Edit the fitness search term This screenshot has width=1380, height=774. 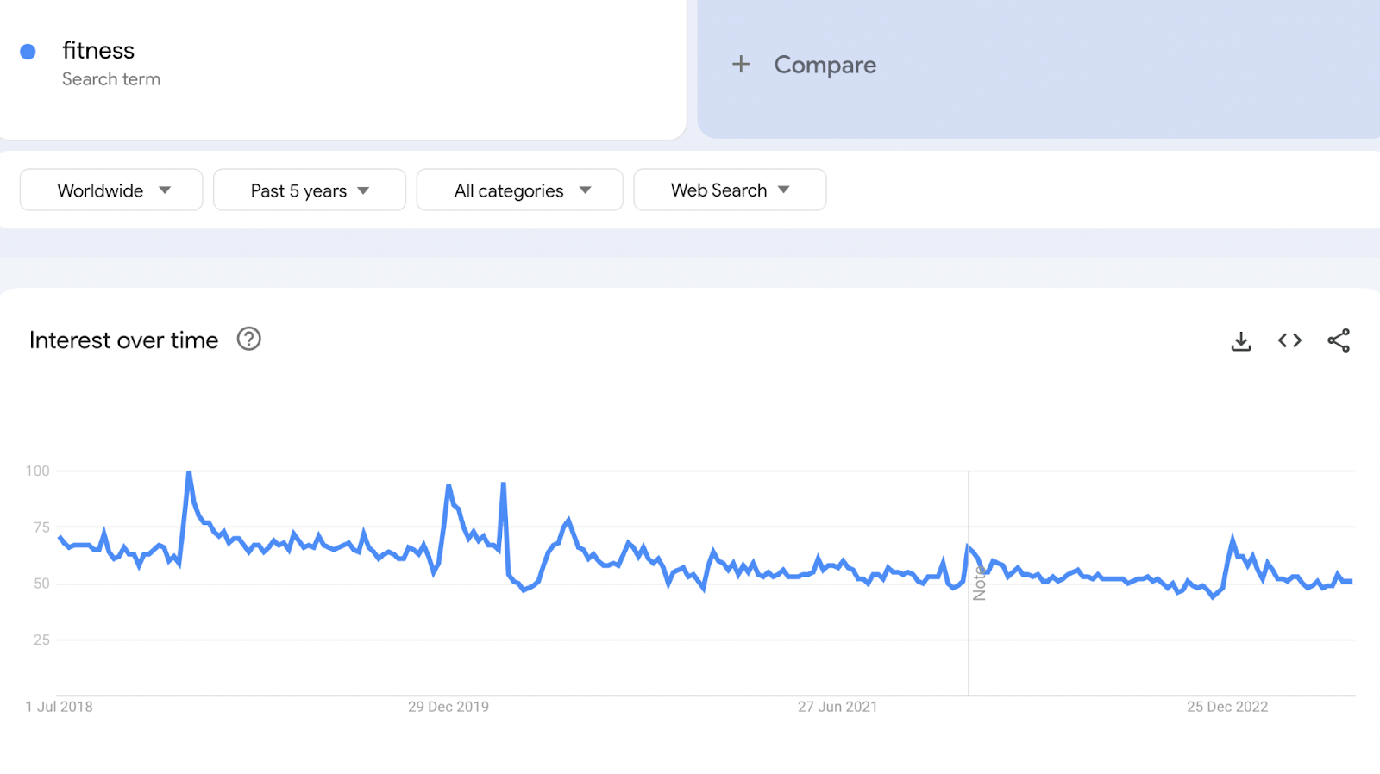point(98,51)
